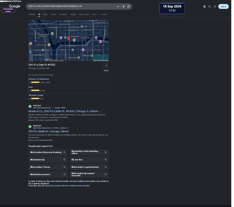Click the People also search for heading
The height and width of the screenshot is (207, 234).
click(40, 146)
